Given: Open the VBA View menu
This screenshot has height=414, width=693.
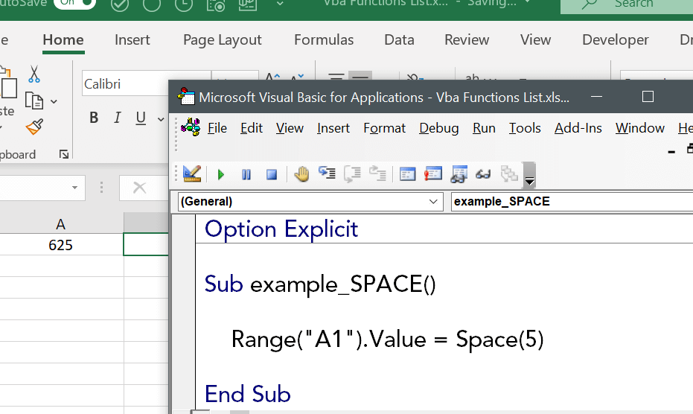Looking at the screenshot, I should (x=290, y=128).
